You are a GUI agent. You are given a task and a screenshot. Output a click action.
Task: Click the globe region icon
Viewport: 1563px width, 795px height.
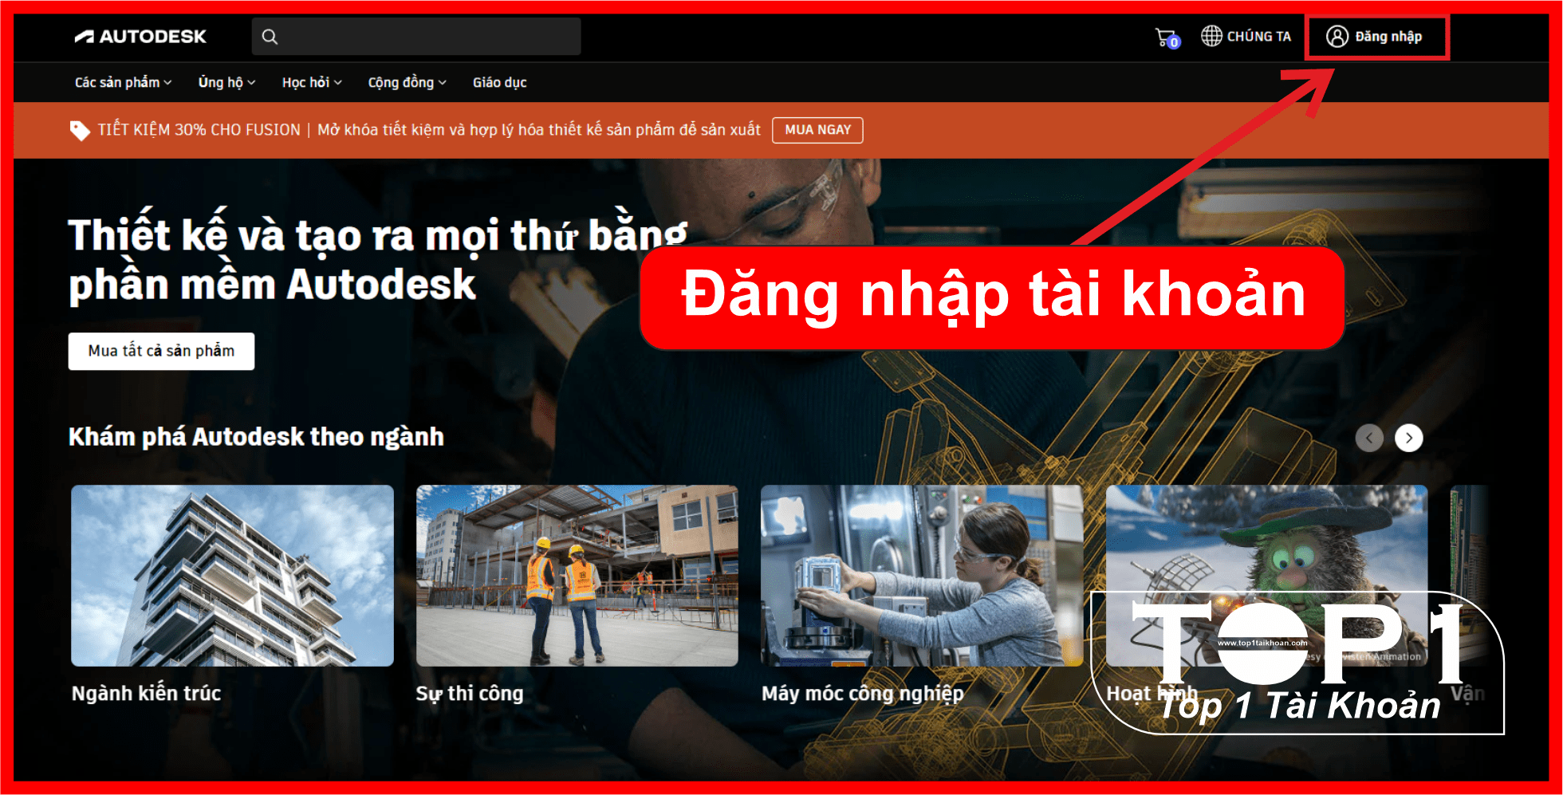(1211, 36)
